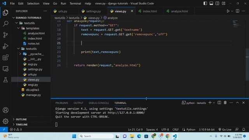
Task: Run the Python file with play button
Action: 228,11
